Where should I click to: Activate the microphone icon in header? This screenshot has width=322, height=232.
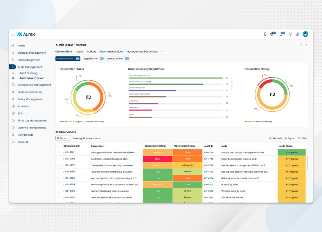tap(265, 34)
